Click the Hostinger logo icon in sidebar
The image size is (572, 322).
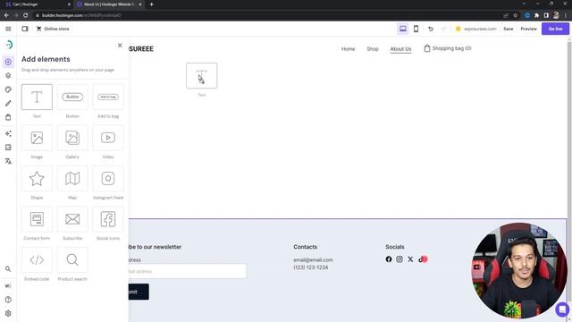click(9, 45)
